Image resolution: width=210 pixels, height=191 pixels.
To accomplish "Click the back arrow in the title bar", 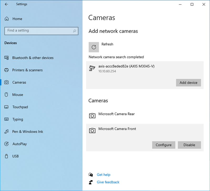I will (6, 4).
